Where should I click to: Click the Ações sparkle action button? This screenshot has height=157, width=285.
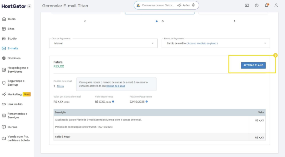tap(183, 5)
